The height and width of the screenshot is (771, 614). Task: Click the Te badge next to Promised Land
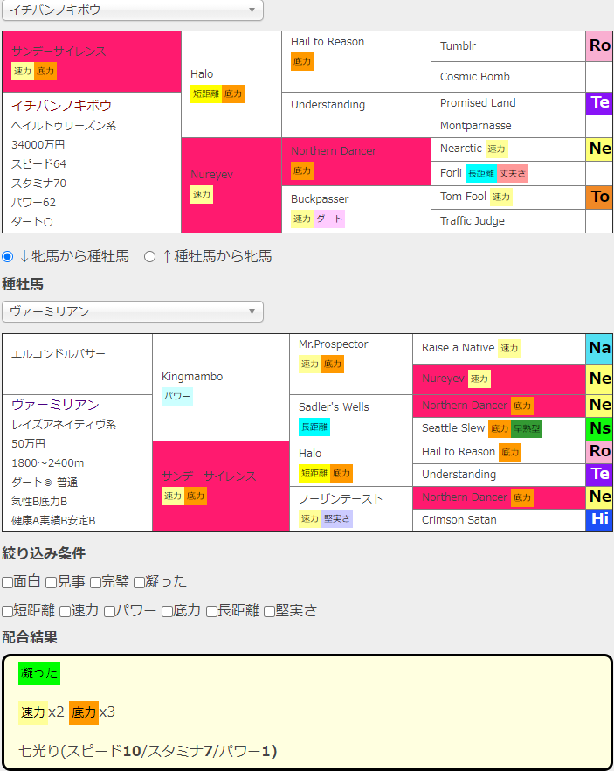click(x=599, y=102)
